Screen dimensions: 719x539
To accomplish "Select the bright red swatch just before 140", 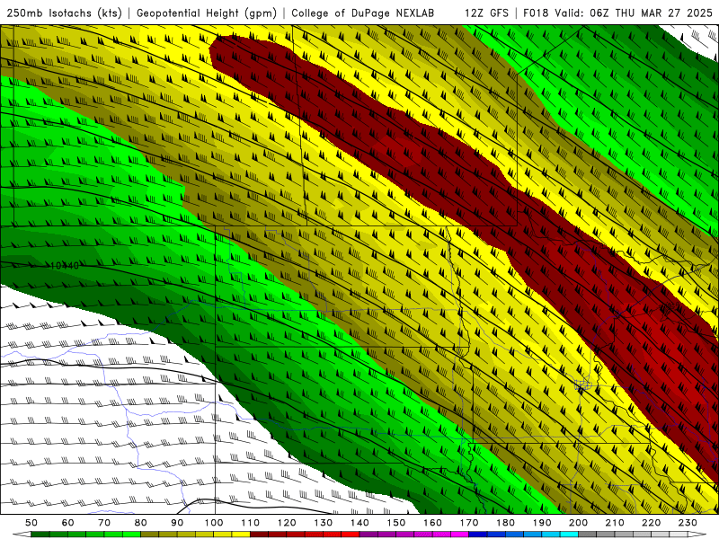I will click(351, 534).
